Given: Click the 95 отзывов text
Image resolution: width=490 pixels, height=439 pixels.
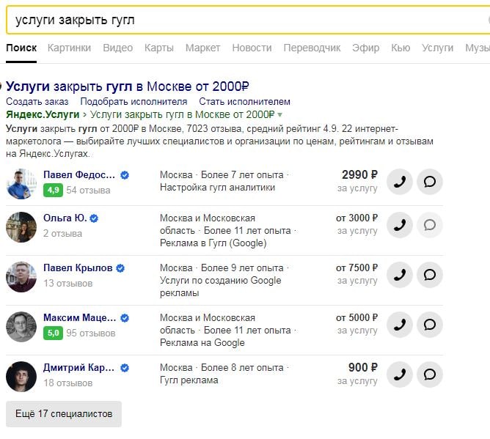Looking at the screenshot, I should [91, 333].
